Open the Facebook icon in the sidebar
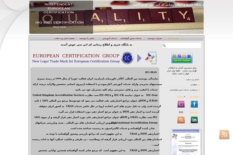This screenshot has width=233, height=155. [x=194, y=104]
